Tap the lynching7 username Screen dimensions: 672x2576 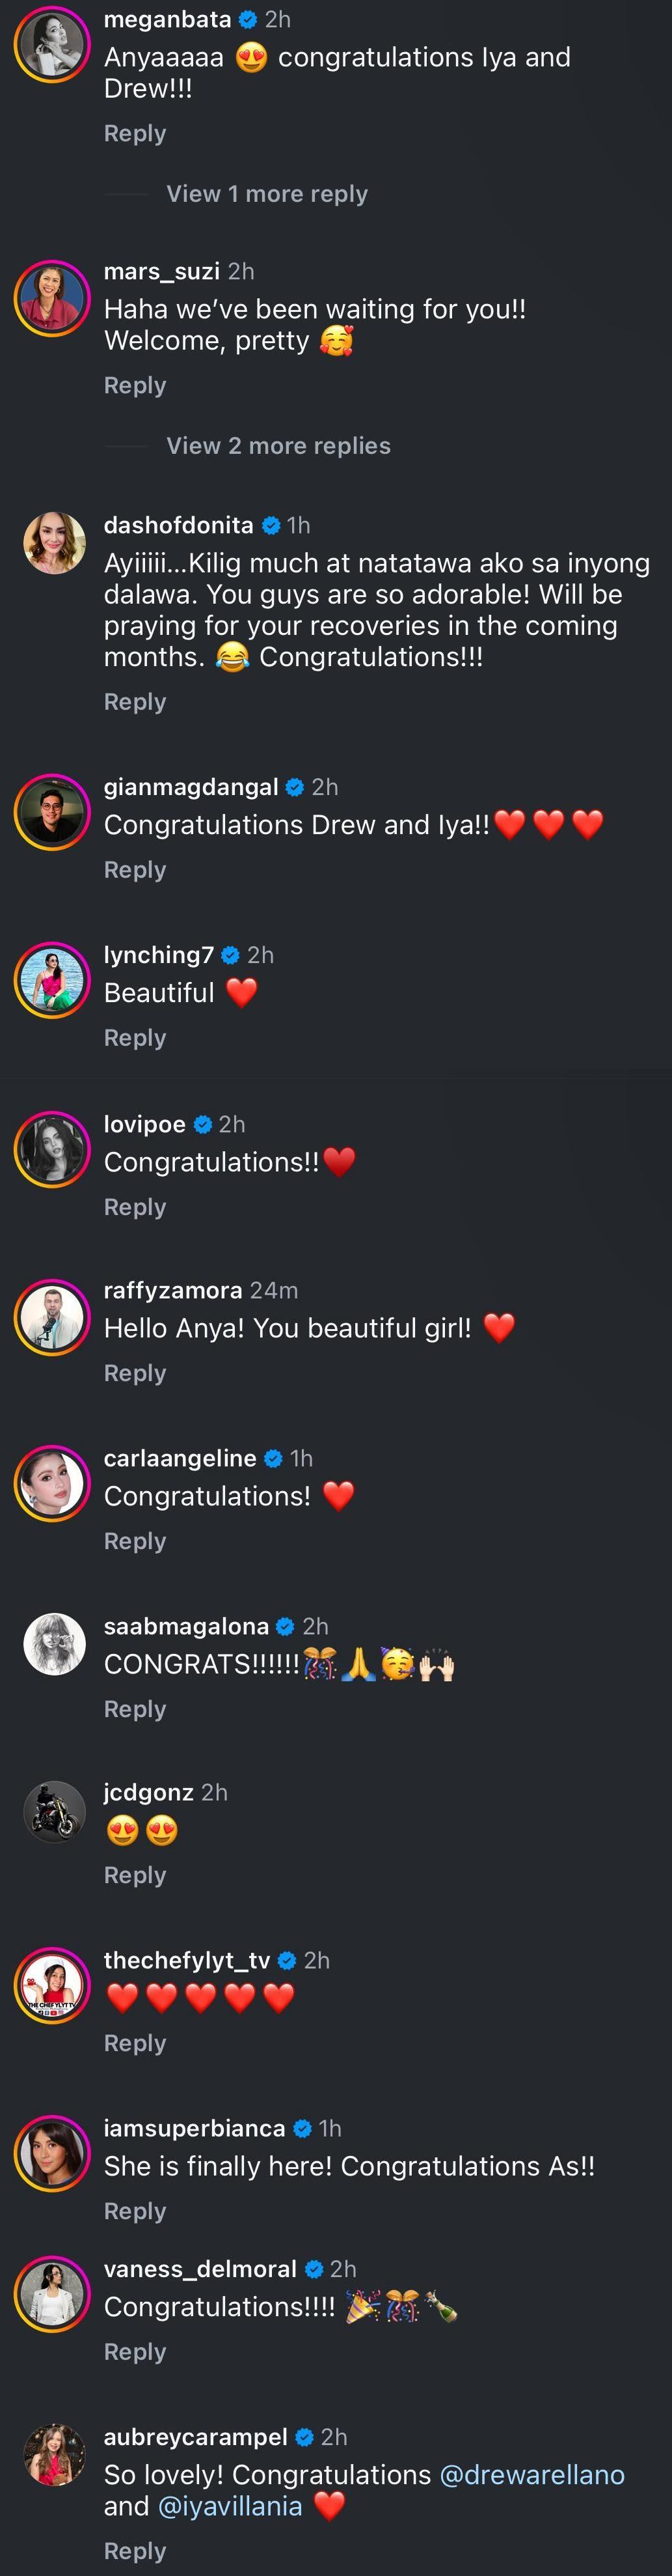tap(158, 955)
